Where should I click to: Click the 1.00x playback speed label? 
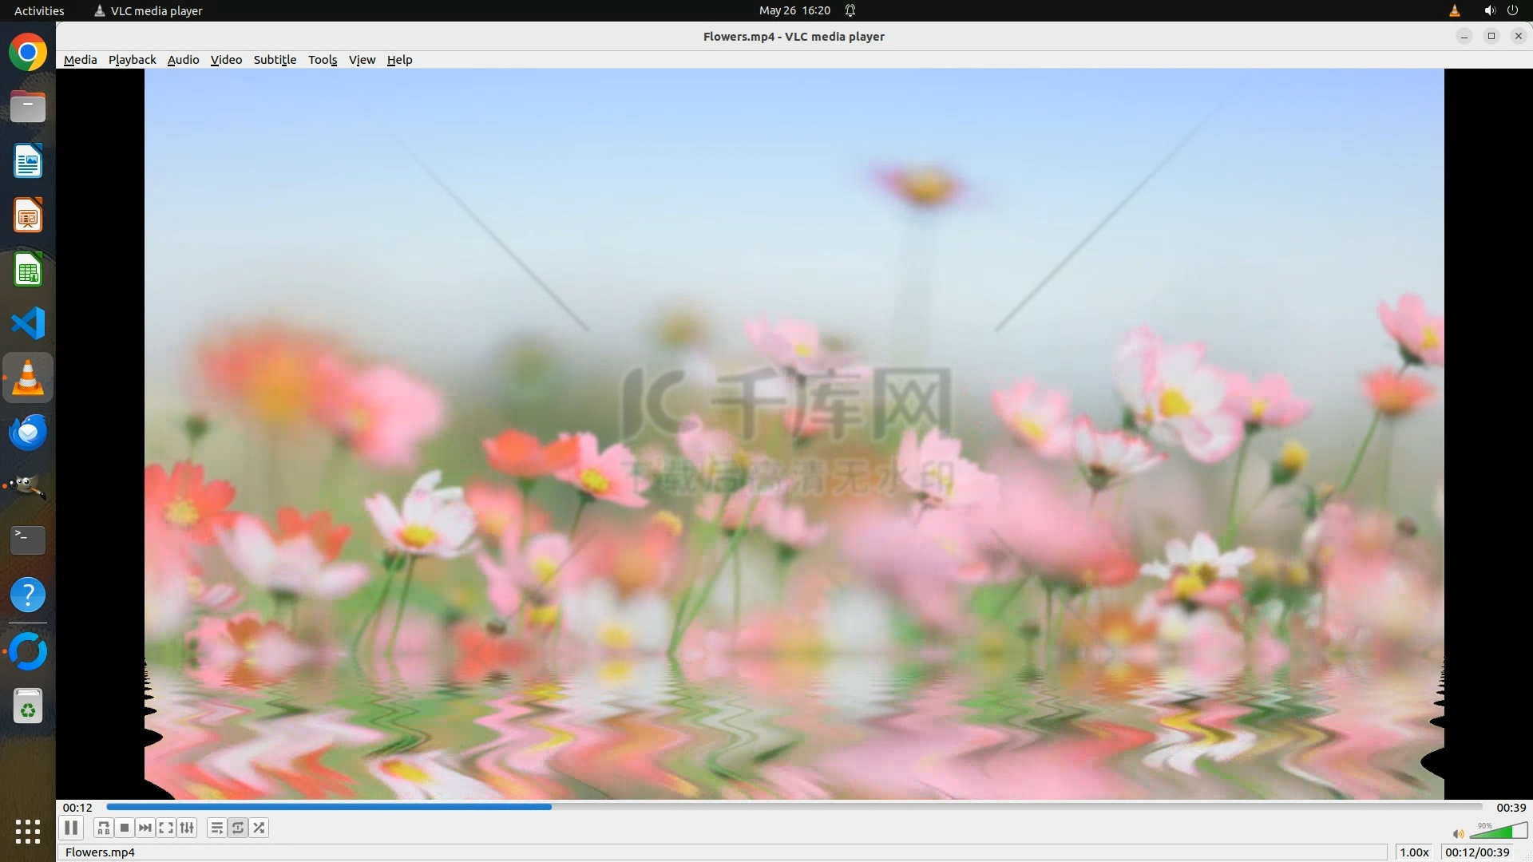(x=1414, y=852)
